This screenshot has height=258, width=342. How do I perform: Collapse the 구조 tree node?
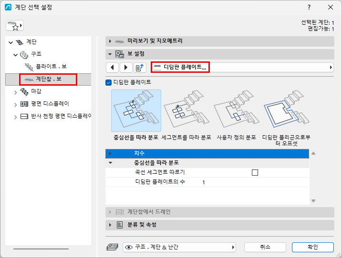point(15,55)
